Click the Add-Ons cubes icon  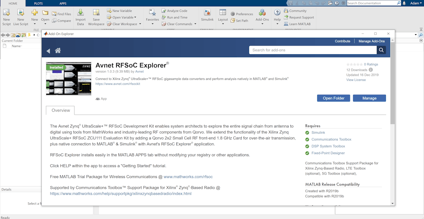[x=262, y=12]
